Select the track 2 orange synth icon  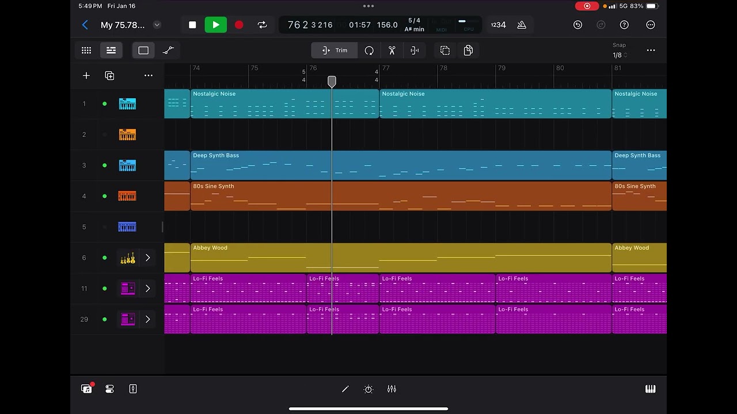point(127,135)
